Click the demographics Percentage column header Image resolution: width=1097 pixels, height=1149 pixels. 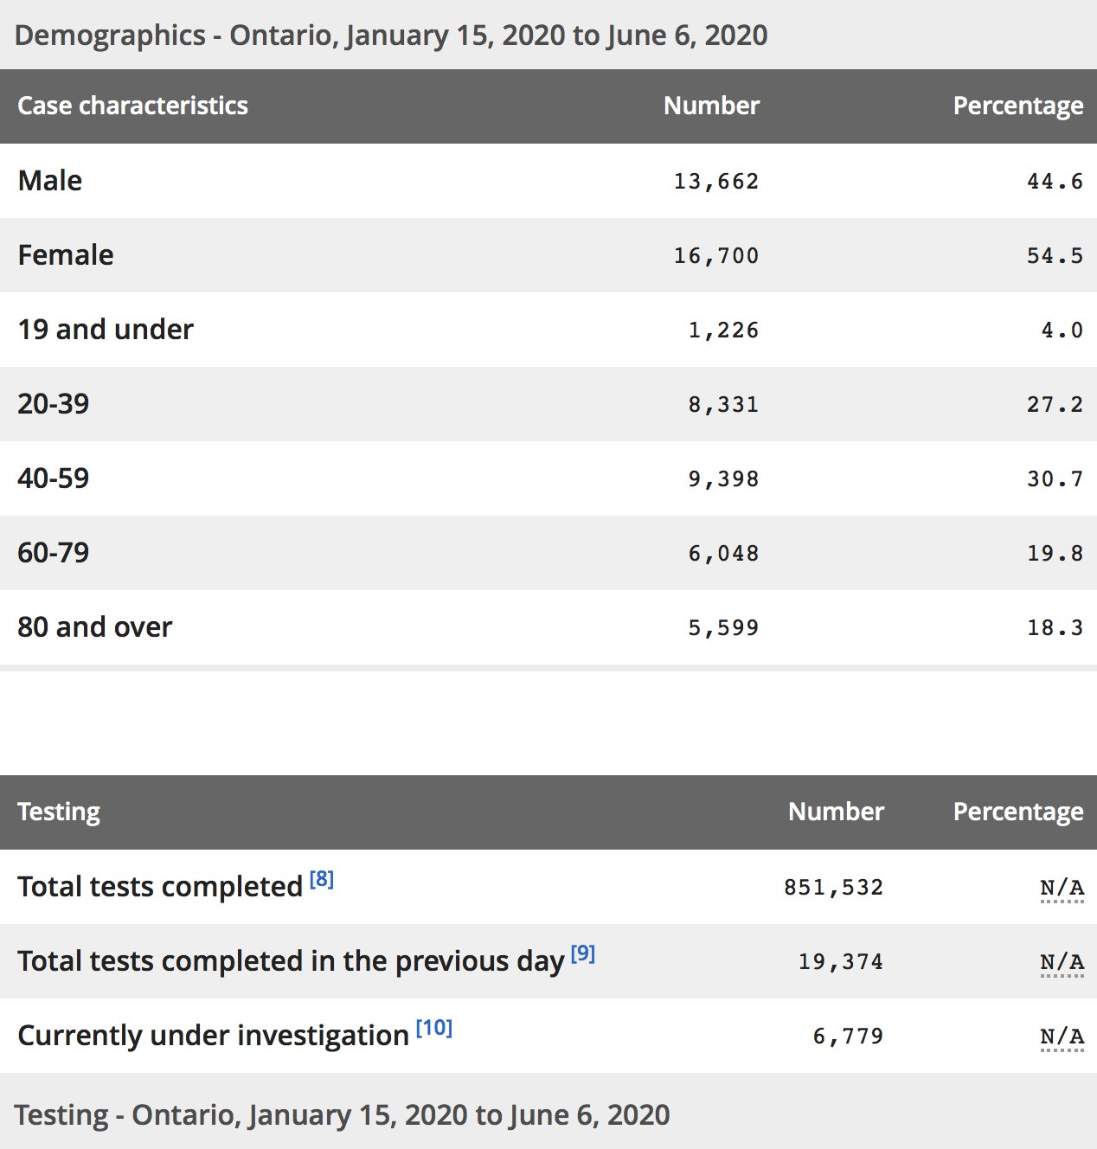coord(1017,106)
